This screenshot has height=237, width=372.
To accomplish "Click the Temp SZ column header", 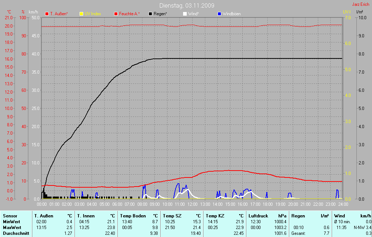I will tap(173, 216).
